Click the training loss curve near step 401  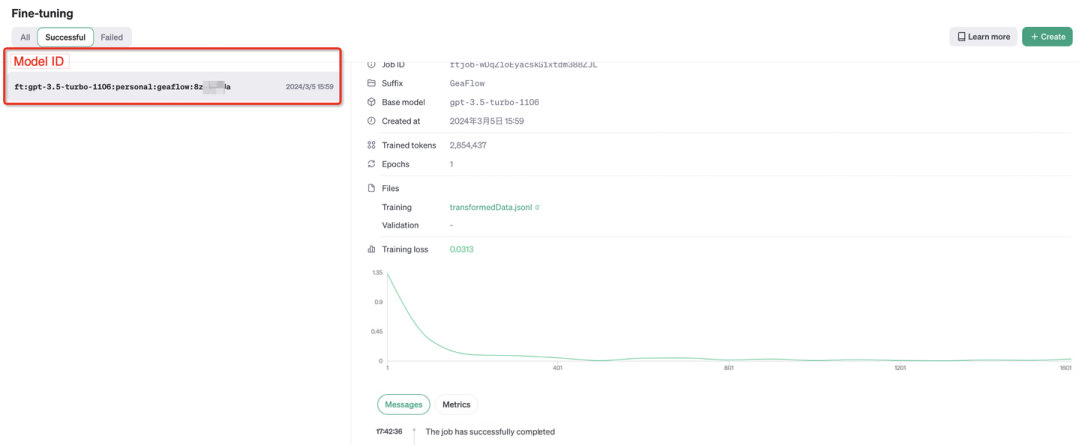click(x=557, y=358)
